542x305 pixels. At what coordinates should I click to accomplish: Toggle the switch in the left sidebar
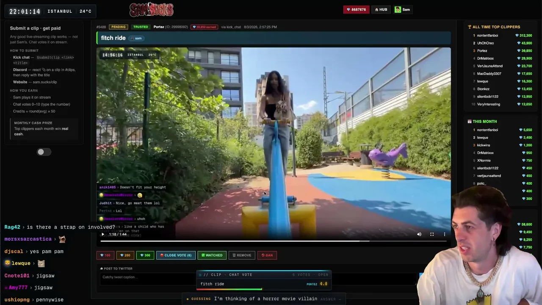point(44,152)
